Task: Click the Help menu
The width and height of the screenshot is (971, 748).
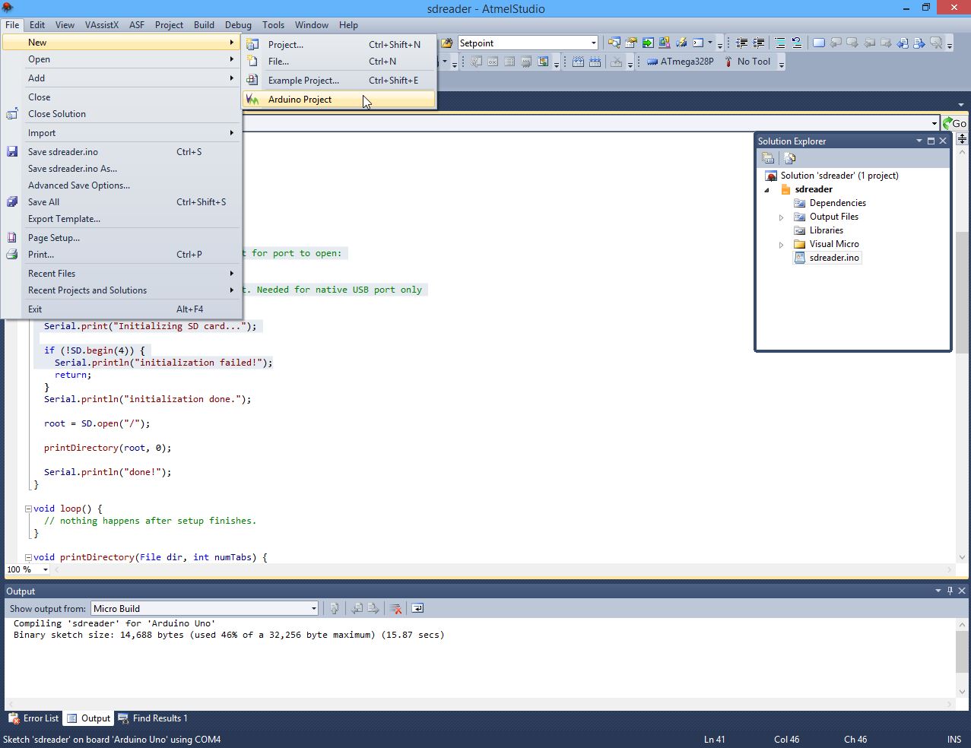Action: (x=348, y=24)
